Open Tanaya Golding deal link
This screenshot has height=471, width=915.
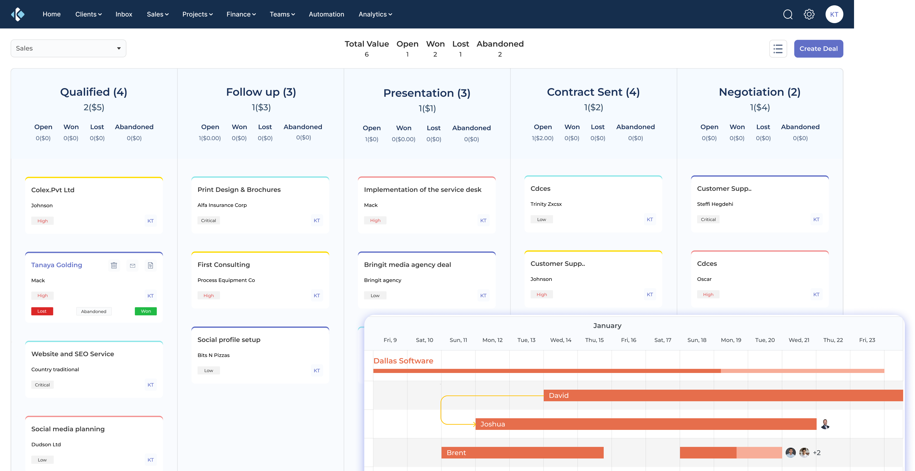pos(56,265)
